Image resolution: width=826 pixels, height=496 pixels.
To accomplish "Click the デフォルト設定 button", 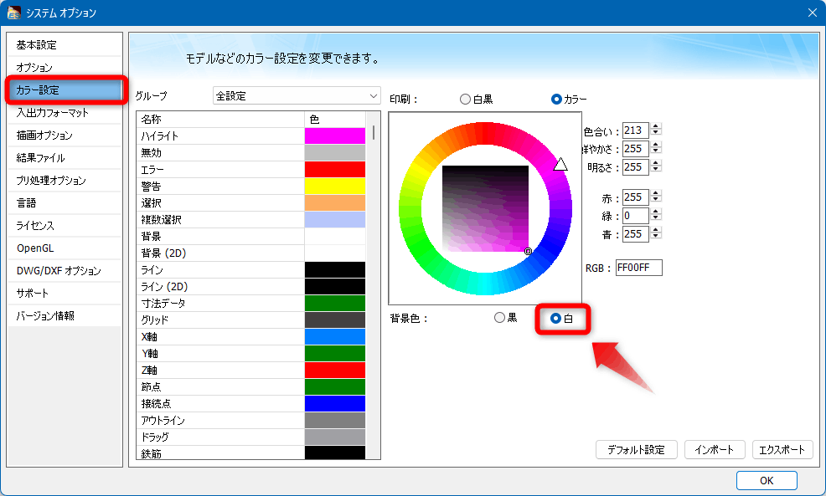I will 637,450.
